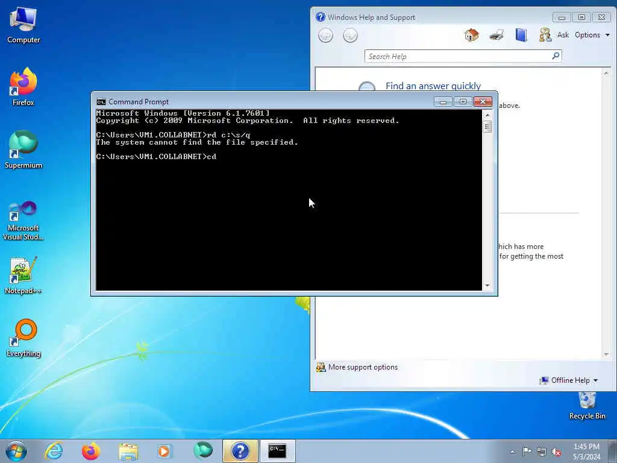Show hidden tray icons arrow

pos(512,452)
